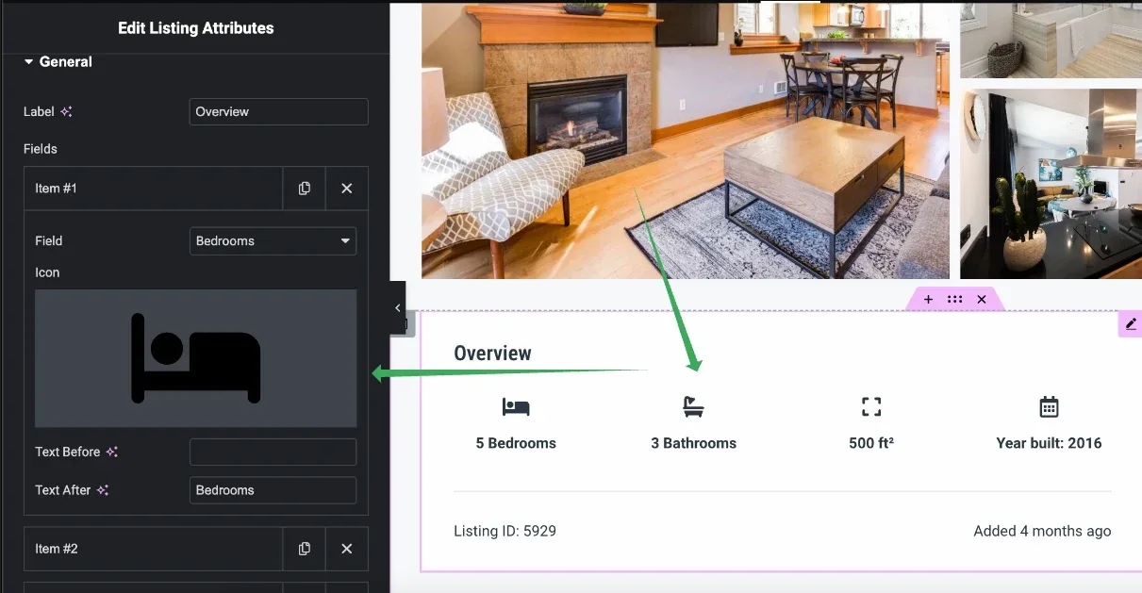Click the area icon above 500 ft²
1142x593 pixels.
(871, 407)
